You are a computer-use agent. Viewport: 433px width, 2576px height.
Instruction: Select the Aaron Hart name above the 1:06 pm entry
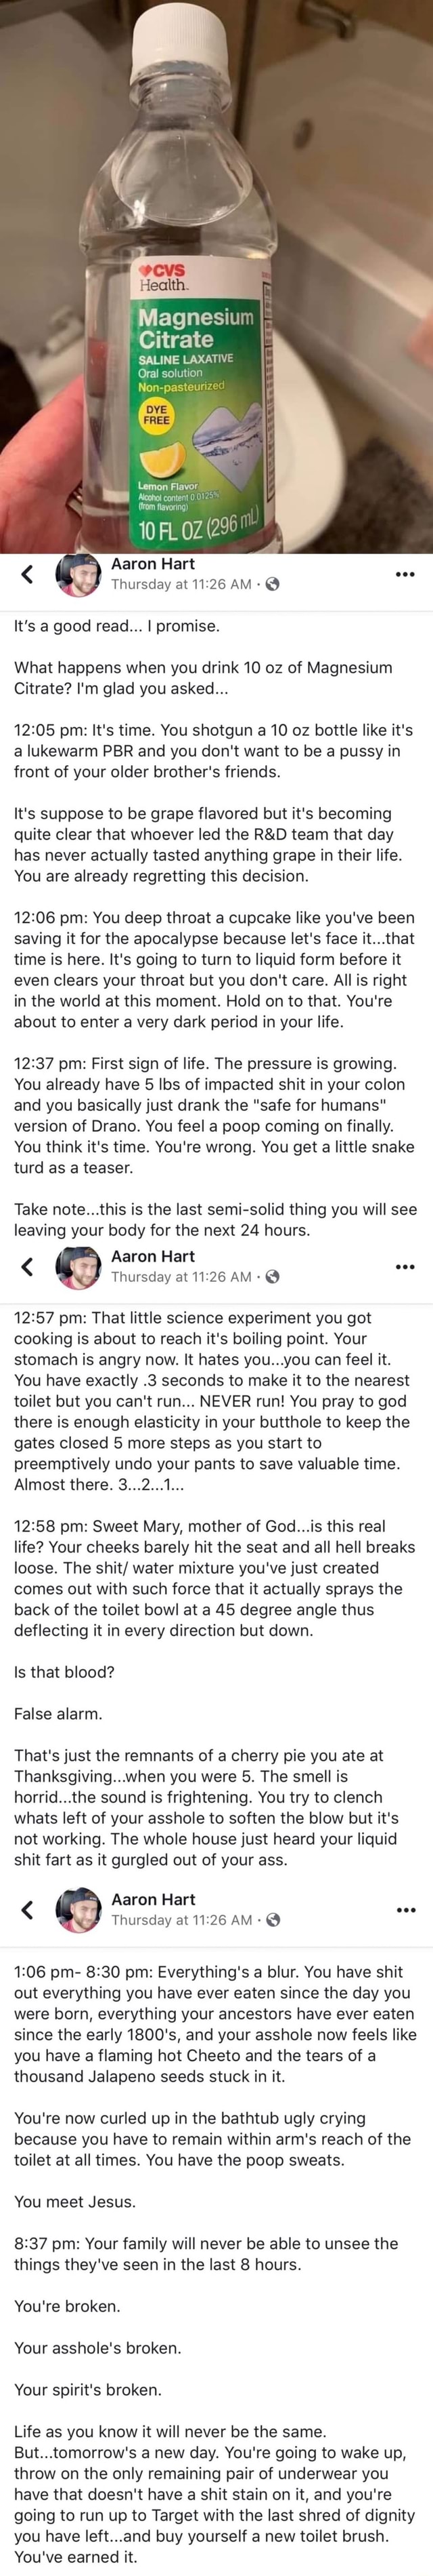tap(153, 1899)
